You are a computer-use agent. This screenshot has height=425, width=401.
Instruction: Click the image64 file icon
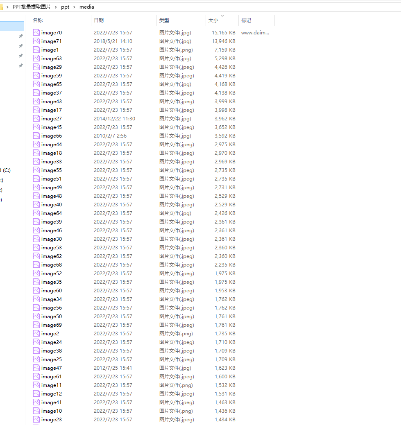[x=36, y=213]
